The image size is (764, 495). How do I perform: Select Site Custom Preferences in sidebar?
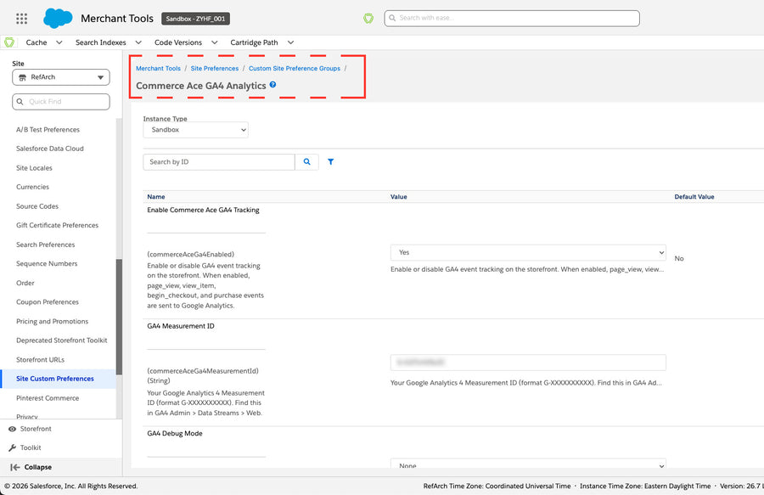[x=55, y=379]
